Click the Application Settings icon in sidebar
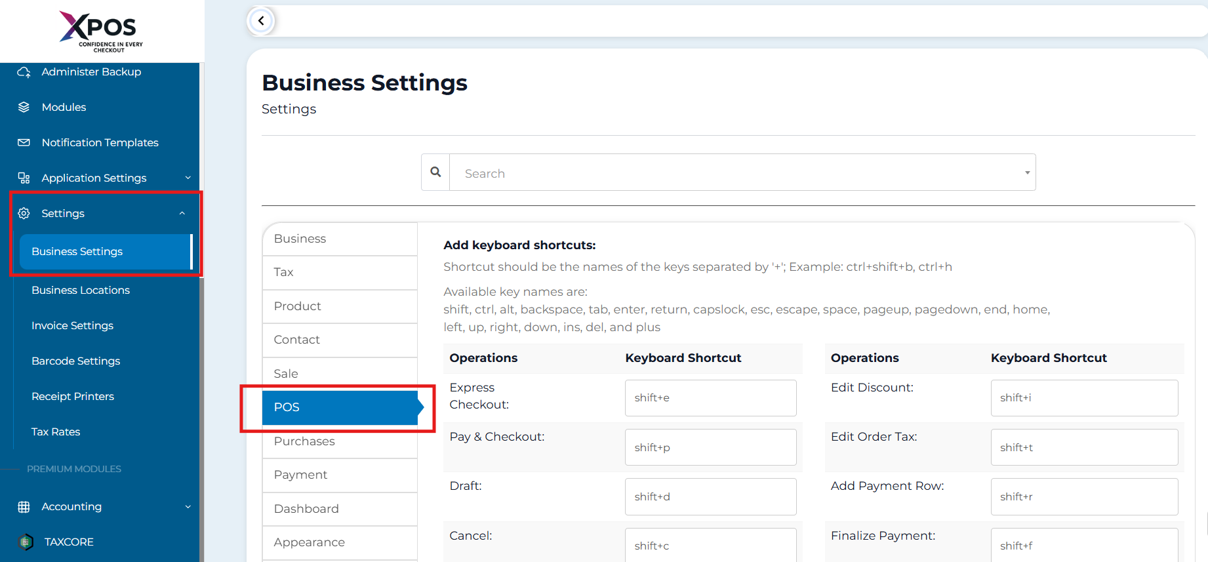This screenshot has height=562, width=1208. click(24, 178)
